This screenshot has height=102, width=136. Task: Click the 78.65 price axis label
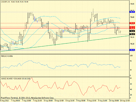tap(132, 17)
